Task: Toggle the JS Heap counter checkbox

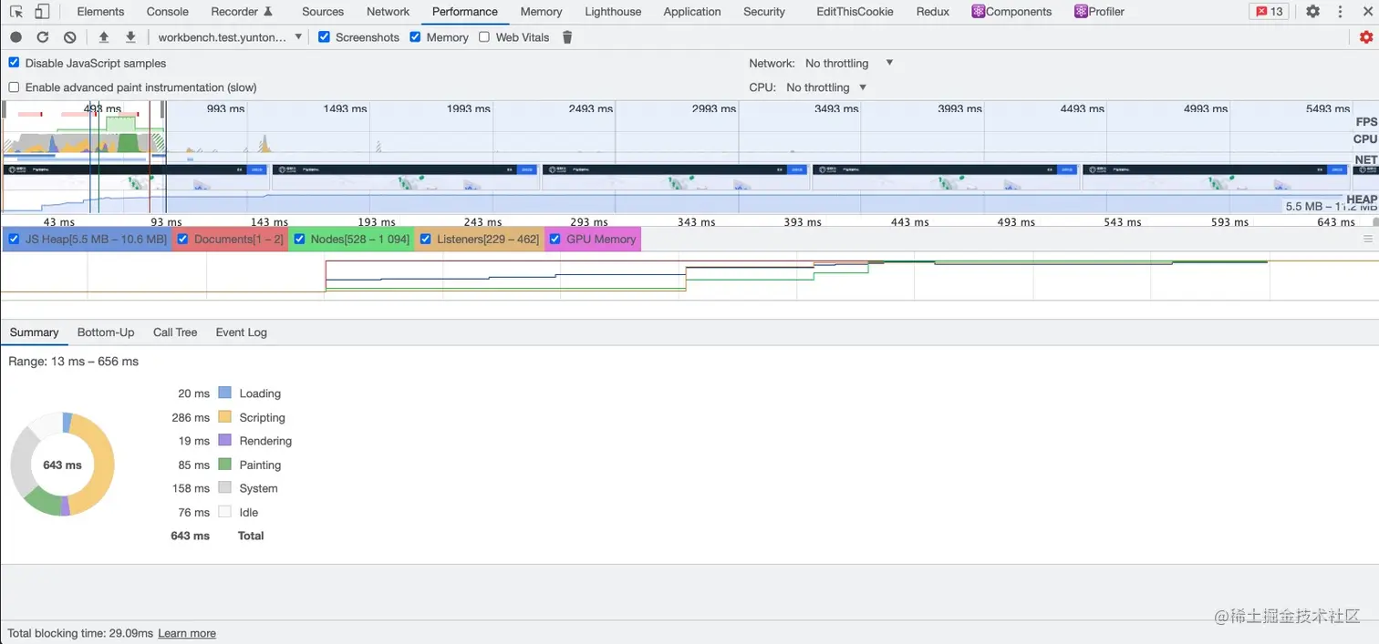Action: point(14,239)
